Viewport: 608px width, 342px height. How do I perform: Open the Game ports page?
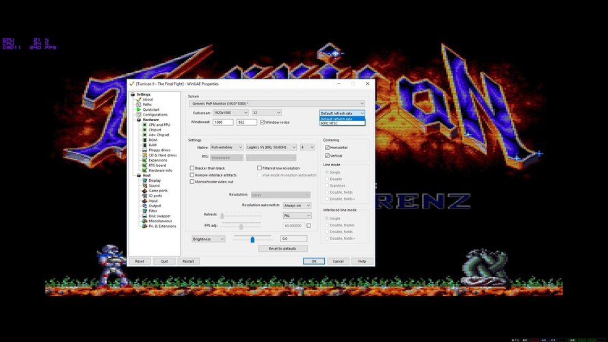[x=158, y=190]
